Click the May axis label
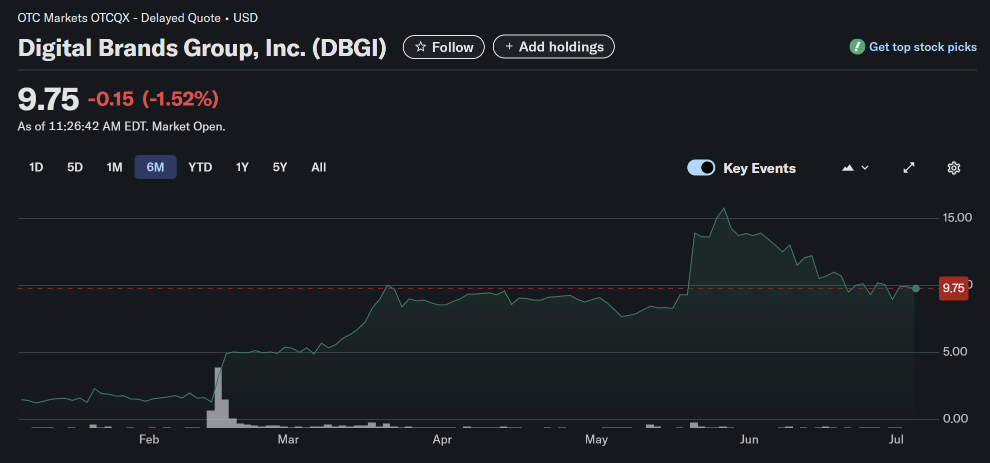This screenshot has height=463, width=990. point(596,439)
